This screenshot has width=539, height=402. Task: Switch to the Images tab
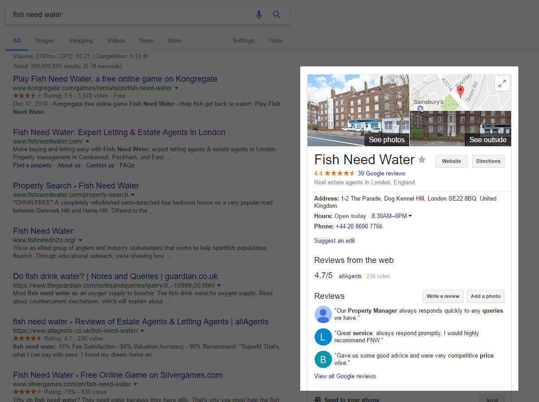(44, 40)
